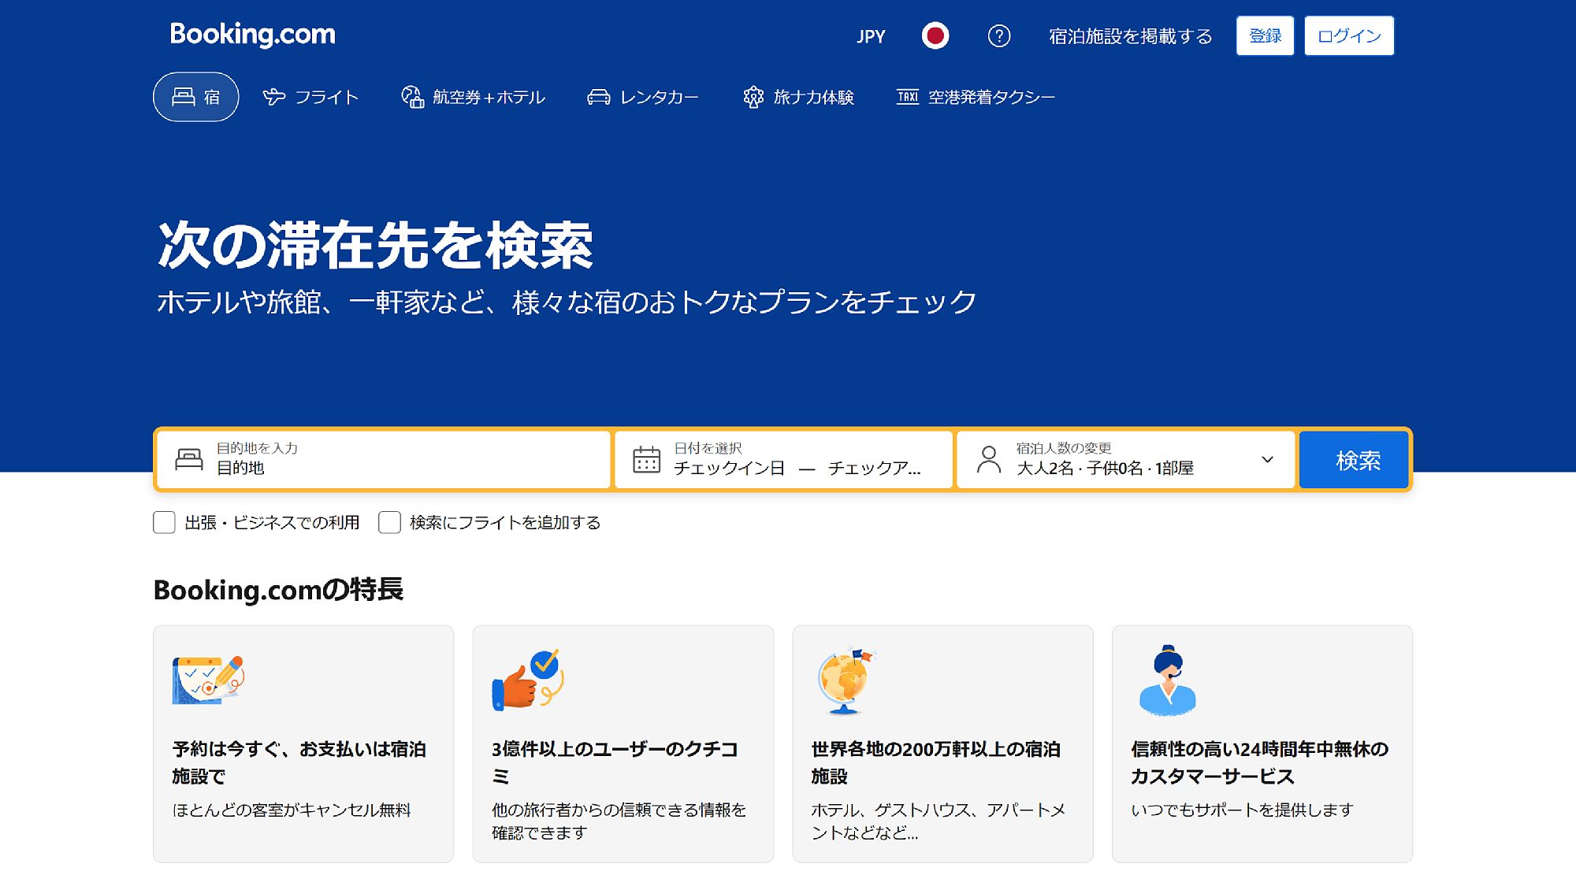Click the 信頼性の高い24時間年中無休のカスタマーサービス title
The width and height of the screenshot is (1576, 886).
pos(1259,762)
